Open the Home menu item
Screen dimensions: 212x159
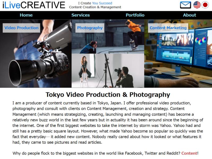[26, 15]
